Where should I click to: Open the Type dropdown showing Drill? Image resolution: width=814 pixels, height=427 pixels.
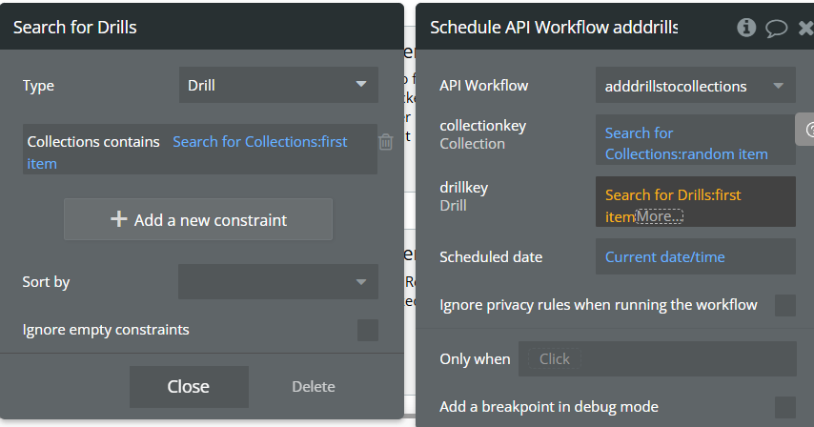pos(278,85)
